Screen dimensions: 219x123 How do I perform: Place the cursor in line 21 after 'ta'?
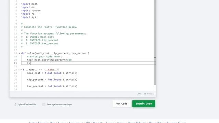click(x=30, y=63)
